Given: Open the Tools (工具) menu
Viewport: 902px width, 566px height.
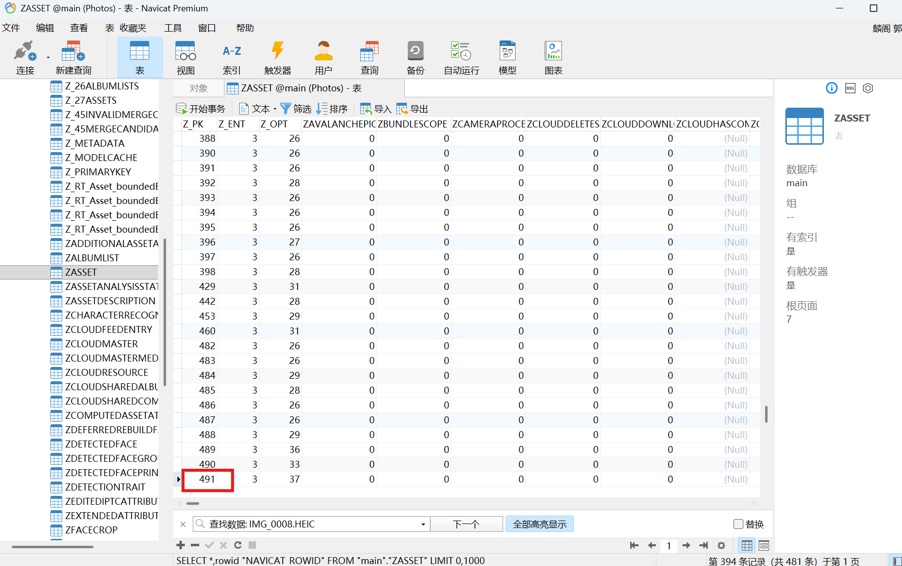Looking at the screenshot, I should coord(173,28).
